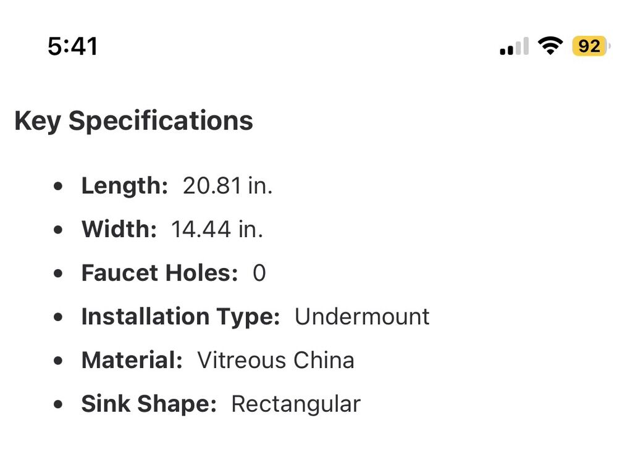Tap the cellular signal strength icon
Viewport: 630px width, 452px height.
pyautogui.click(x=514, y=46)
